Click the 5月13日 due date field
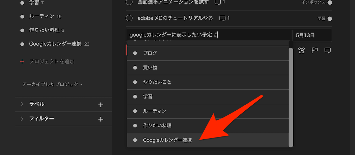Viewport: 355px width, 155px height. point(312,35)
